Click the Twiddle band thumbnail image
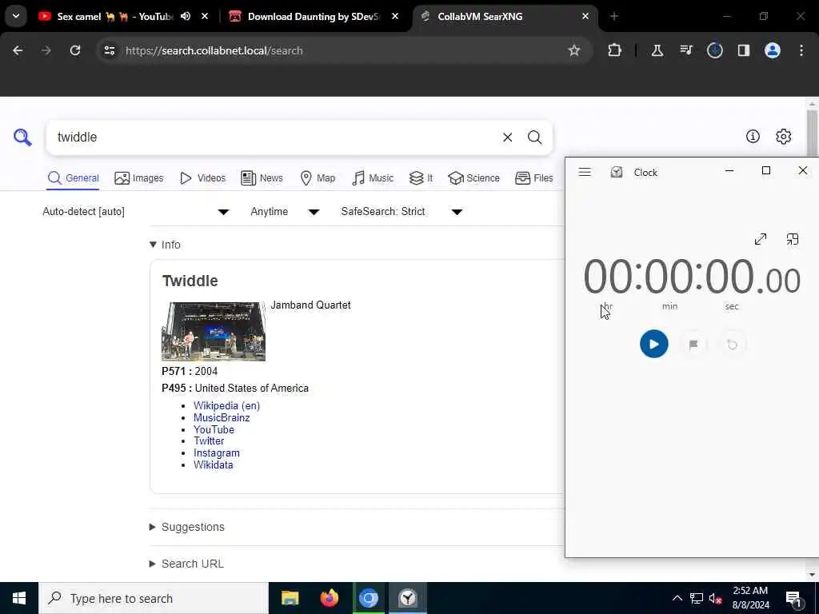Screen dimensions: 819x614 pyautogui.click(x=213, y=332)
